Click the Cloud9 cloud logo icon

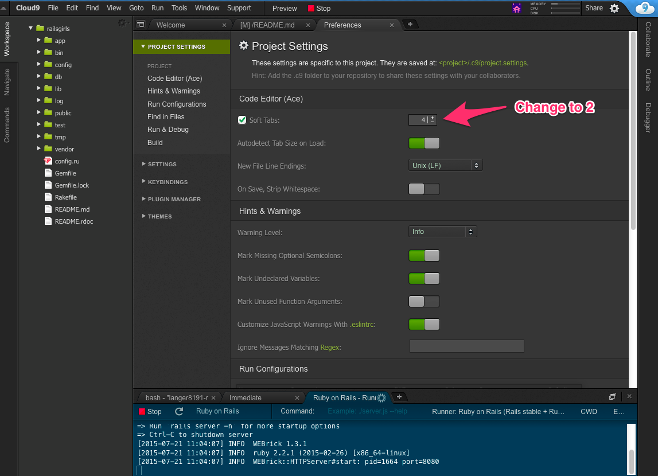pyautogui.click(x=645, y=8)
